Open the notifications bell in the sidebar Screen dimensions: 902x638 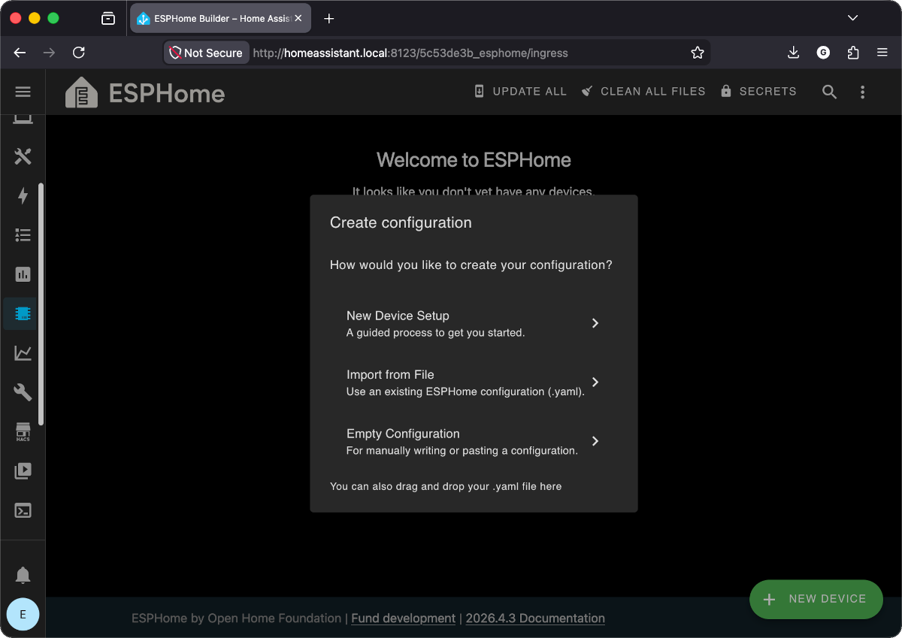click(x=23, y=576)
